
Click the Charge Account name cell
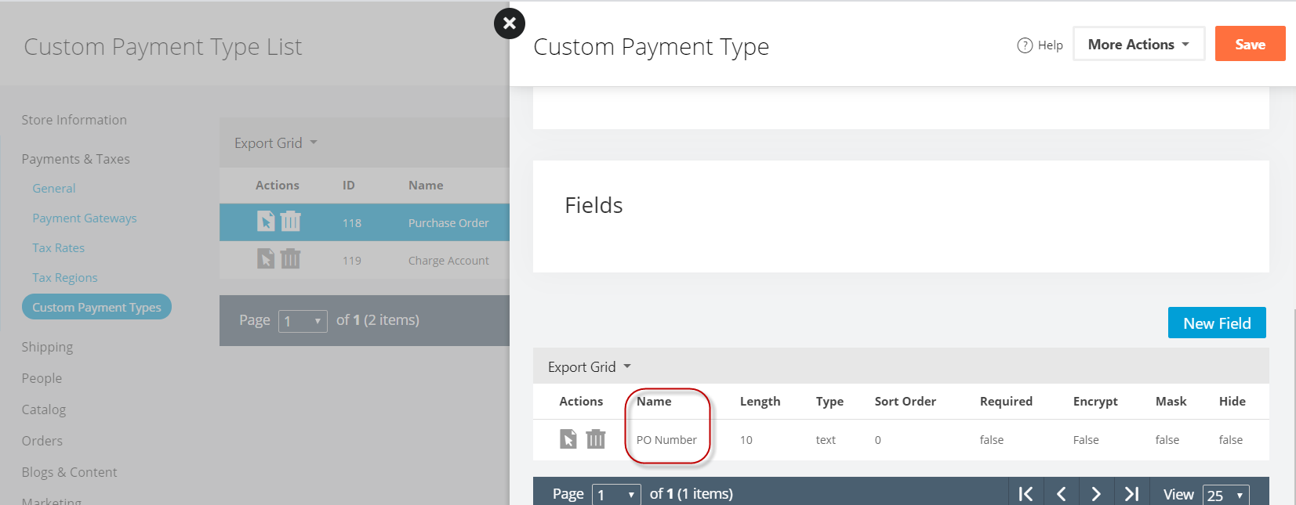click(x=448, y=261)
